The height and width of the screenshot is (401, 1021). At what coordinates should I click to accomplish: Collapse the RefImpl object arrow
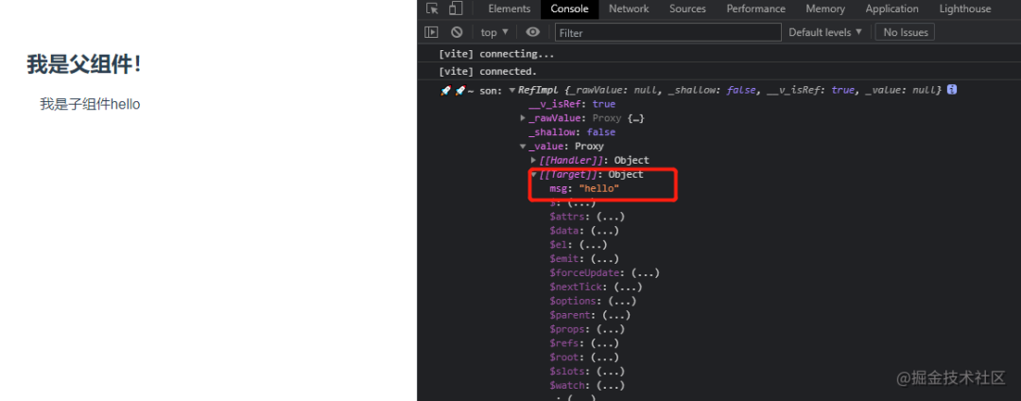pyautogui.click(x=511, y=90)
